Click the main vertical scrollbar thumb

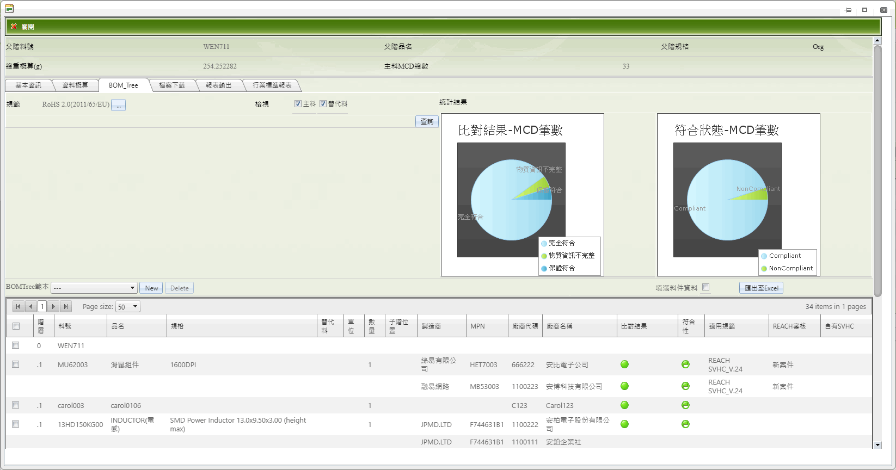tap(877, 171)
